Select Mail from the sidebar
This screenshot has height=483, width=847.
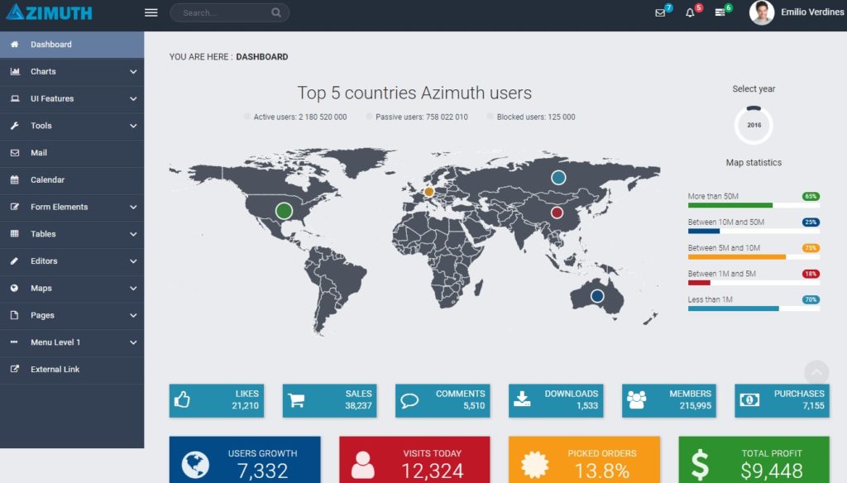tap(72, 153)
